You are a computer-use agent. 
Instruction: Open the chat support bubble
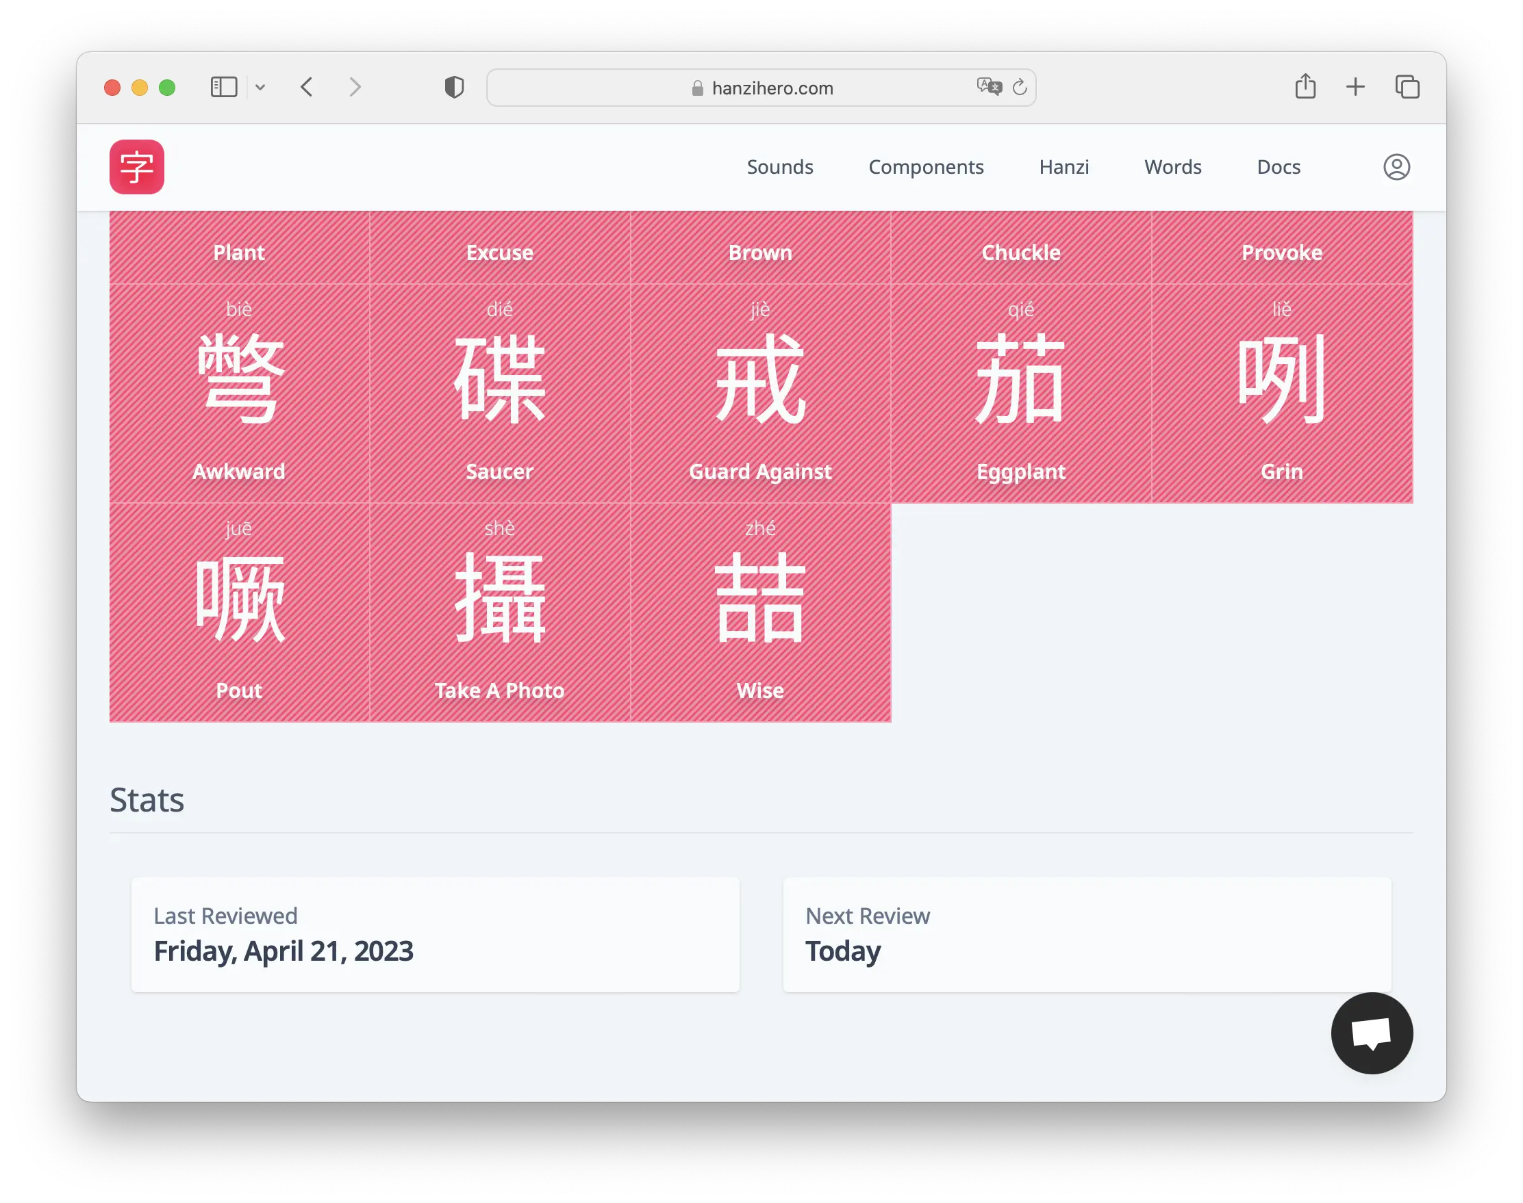[x=1372, y=1033]
